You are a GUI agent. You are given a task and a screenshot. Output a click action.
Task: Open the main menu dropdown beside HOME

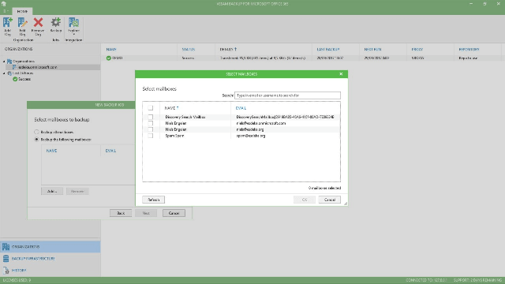click(x=6, y=11)
